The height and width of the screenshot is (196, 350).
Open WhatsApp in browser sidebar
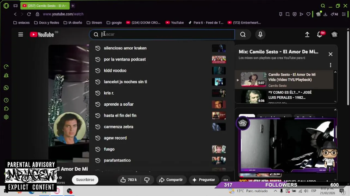click(x=6, y=88)
